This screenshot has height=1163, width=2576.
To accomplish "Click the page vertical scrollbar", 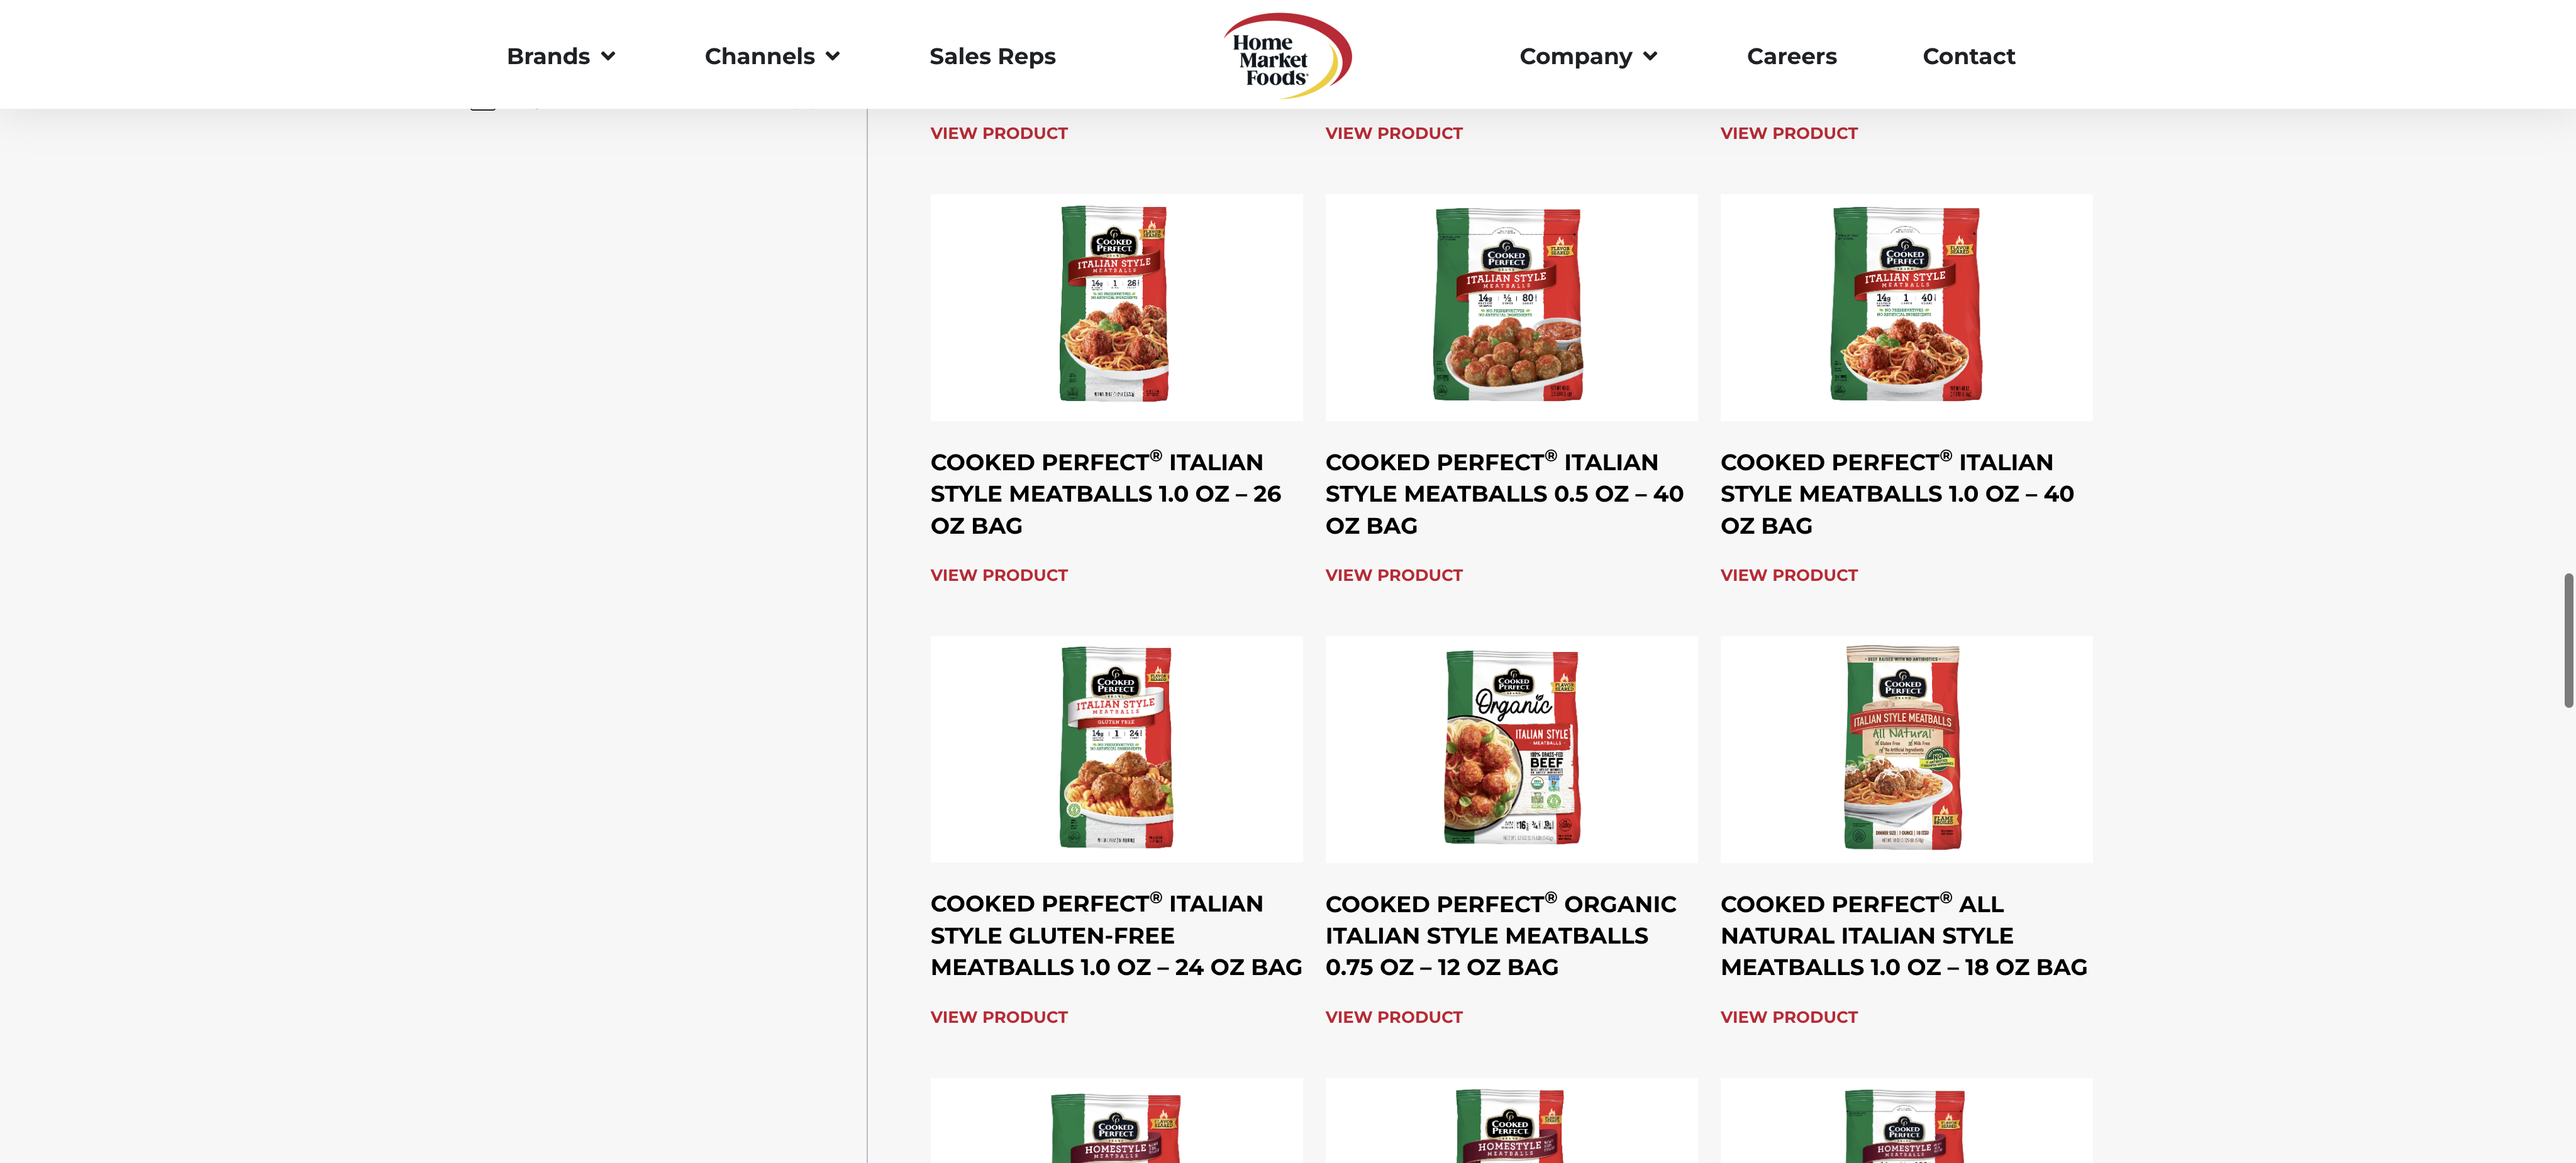I will click(x=2567, y=640).
